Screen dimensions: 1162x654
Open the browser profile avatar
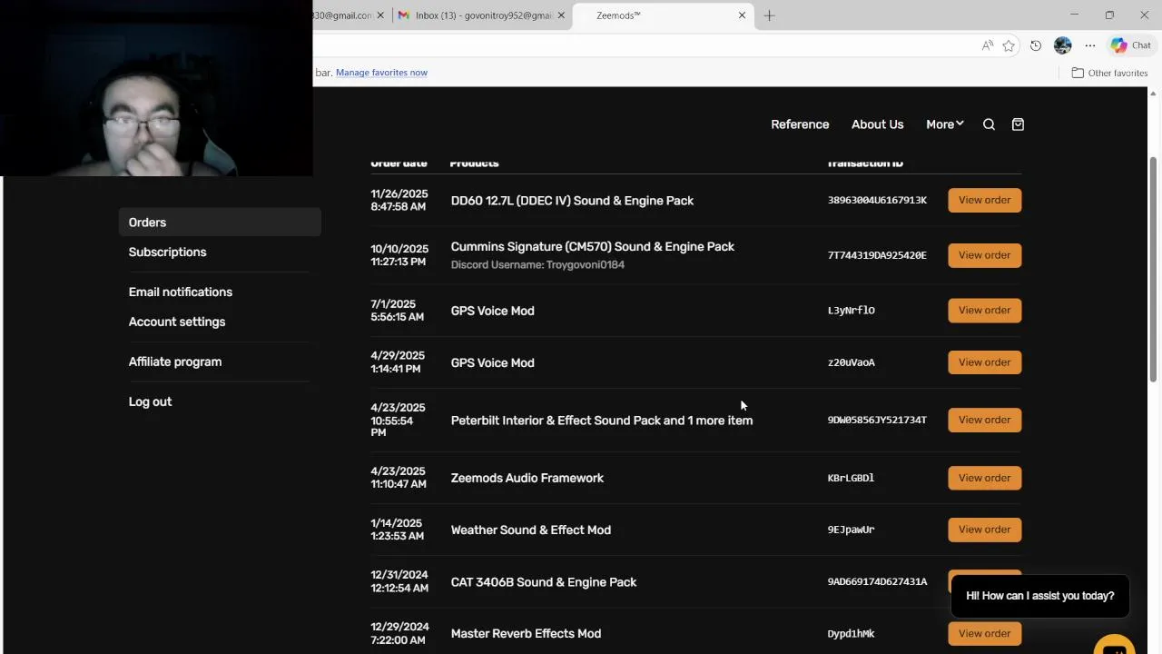pos(1063,45)
